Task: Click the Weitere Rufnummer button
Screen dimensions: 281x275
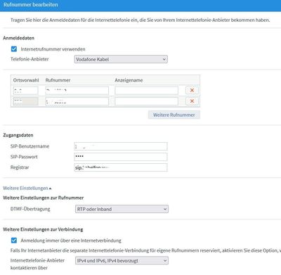Action: pyautogui.click(x=174, y=115)
